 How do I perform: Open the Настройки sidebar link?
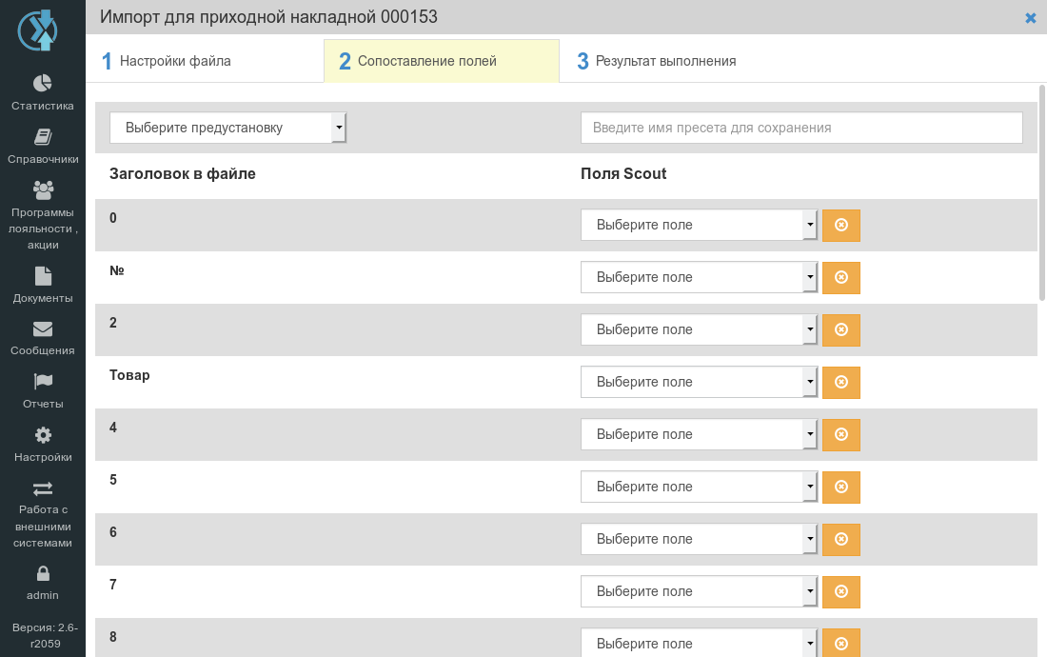coord(43,457)
